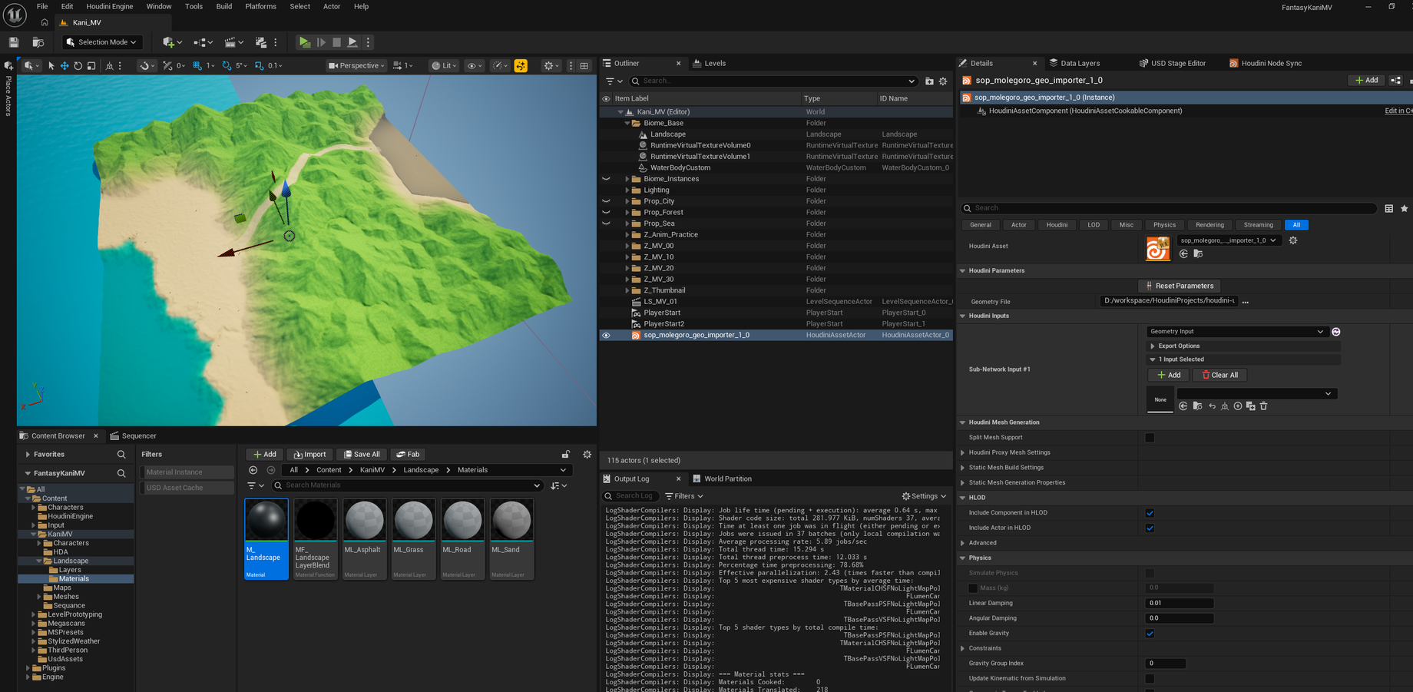Select the scale gizmo tool
Screen dimensions: 1413x692
[91, 66]
